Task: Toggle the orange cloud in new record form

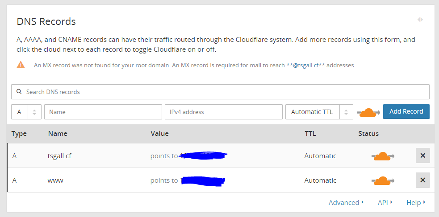Action: [368, 112]
